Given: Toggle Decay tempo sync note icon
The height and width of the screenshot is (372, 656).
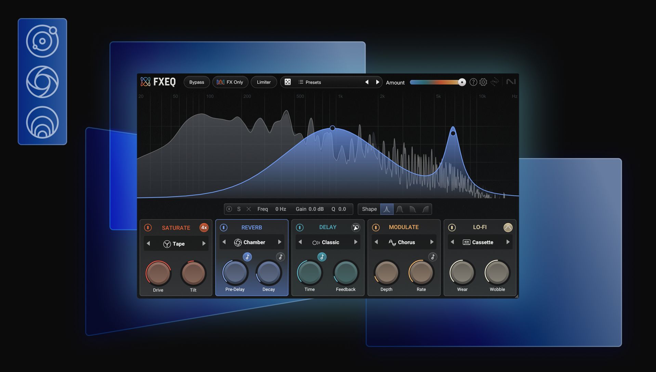Looking at the screenshot, I should 280,257.
